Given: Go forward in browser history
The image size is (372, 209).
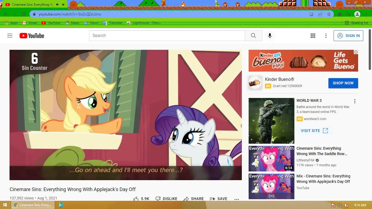Looking at the screenshot, I should point(15,14).
